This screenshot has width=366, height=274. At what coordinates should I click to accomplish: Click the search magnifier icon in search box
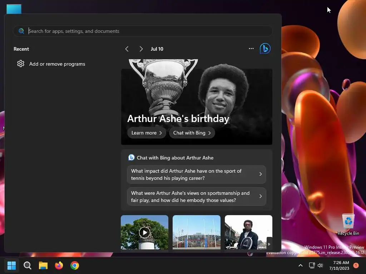[21, 31]
